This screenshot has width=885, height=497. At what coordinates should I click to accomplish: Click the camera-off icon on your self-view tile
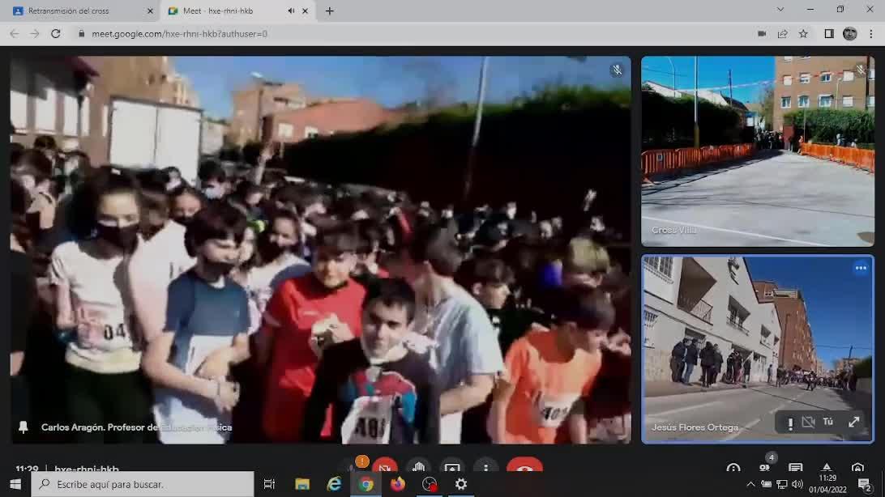(x=808, y=422)
